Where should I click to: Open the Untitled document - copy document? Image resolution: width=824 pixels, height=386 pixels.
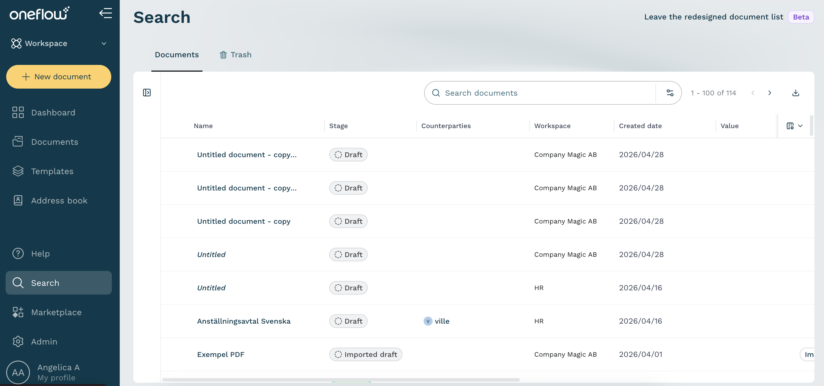pos(244,221)
